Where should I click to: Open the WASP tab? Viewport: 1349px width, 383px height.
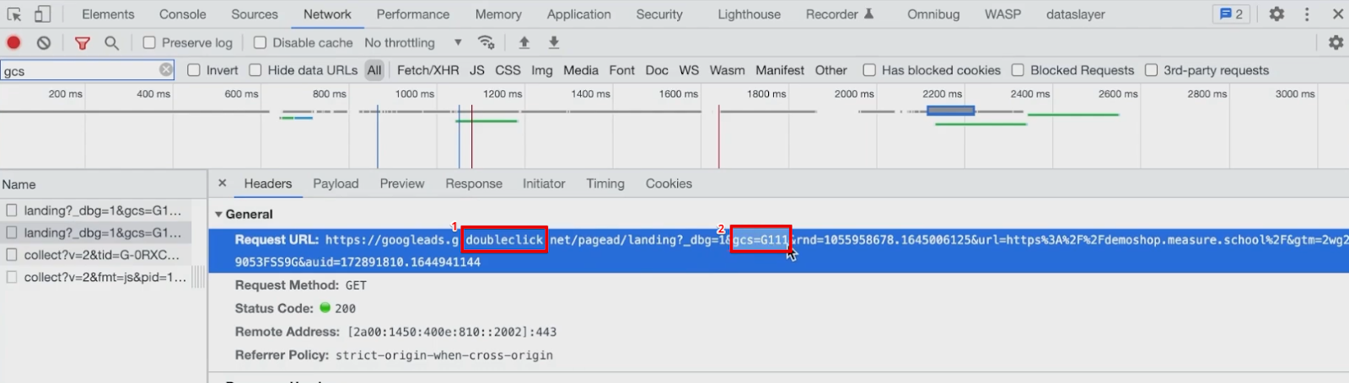(1002, 14)
